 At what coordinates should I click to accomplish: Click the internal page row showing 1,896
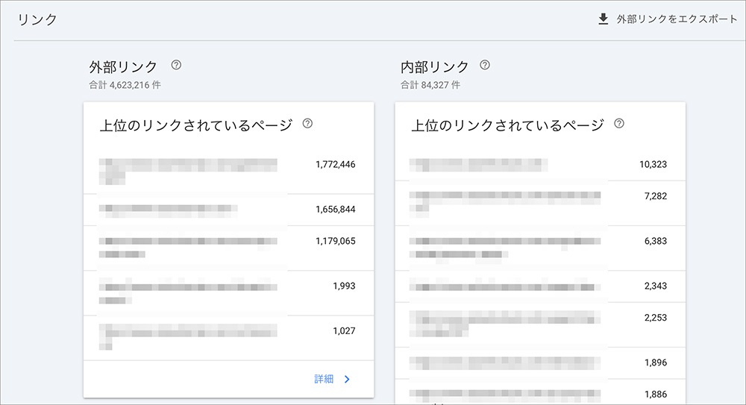point(539,362)
